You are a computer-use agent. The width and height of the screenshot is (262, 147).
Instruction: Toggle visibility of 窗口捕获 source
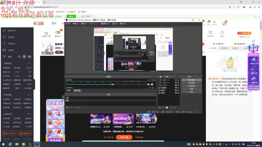[x=176, y=93]
